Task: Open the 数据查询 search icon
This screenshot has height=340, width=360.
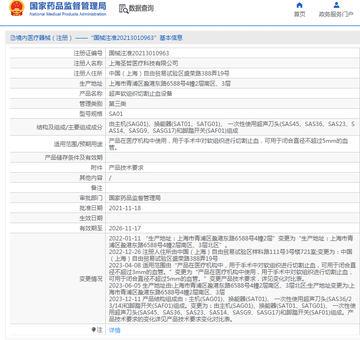Action: coord(124,9)
